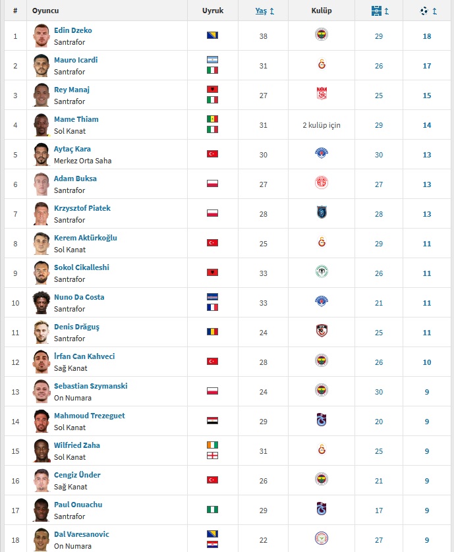The image size is (454, 552).
Task: Open Sebastian Szymanski player profile
Action: click(90, 386)
